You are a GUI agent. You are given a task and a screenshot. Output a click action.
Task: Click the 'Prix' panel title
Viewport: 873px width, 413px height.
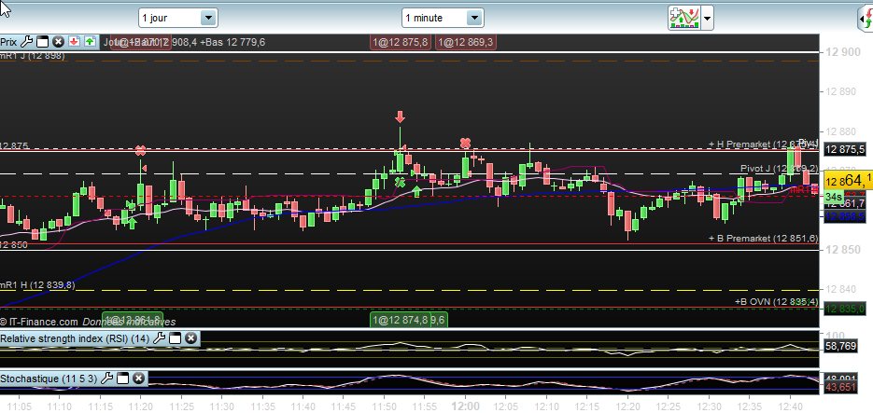pyautogui.click(x=7, y=42)
